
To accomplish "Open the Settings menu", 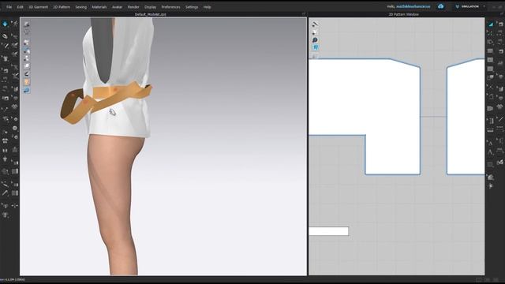I will pos(192,7).
